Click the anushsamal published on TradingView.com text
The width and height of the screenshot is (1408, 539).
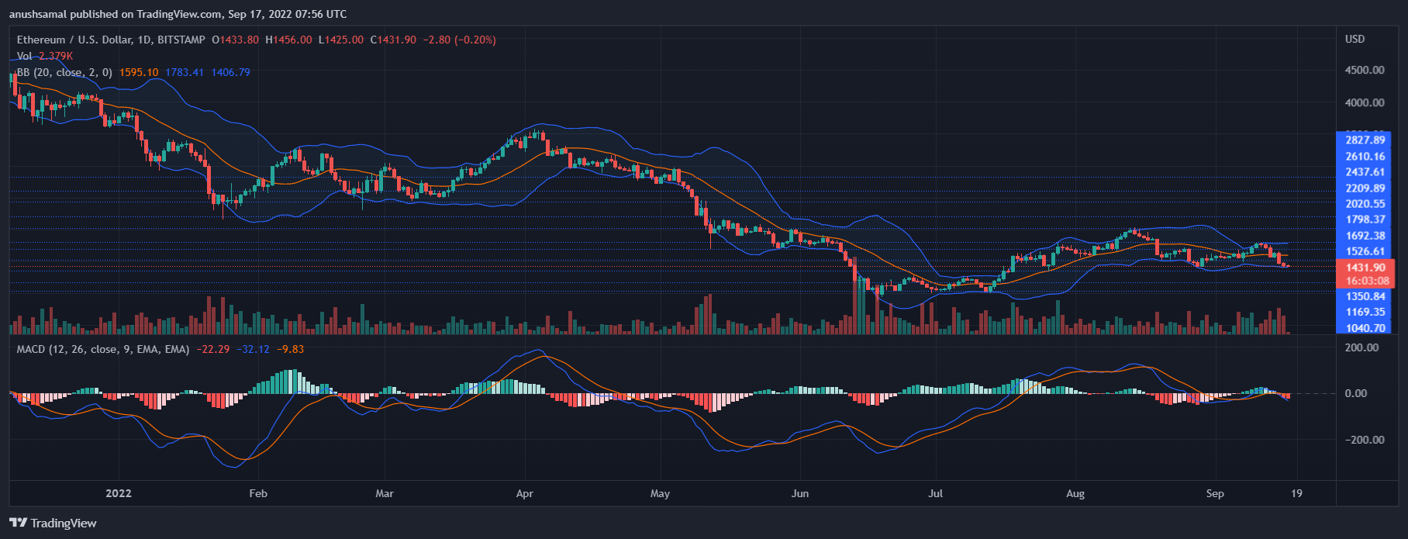pyautogui.click(x=178, y=14)
